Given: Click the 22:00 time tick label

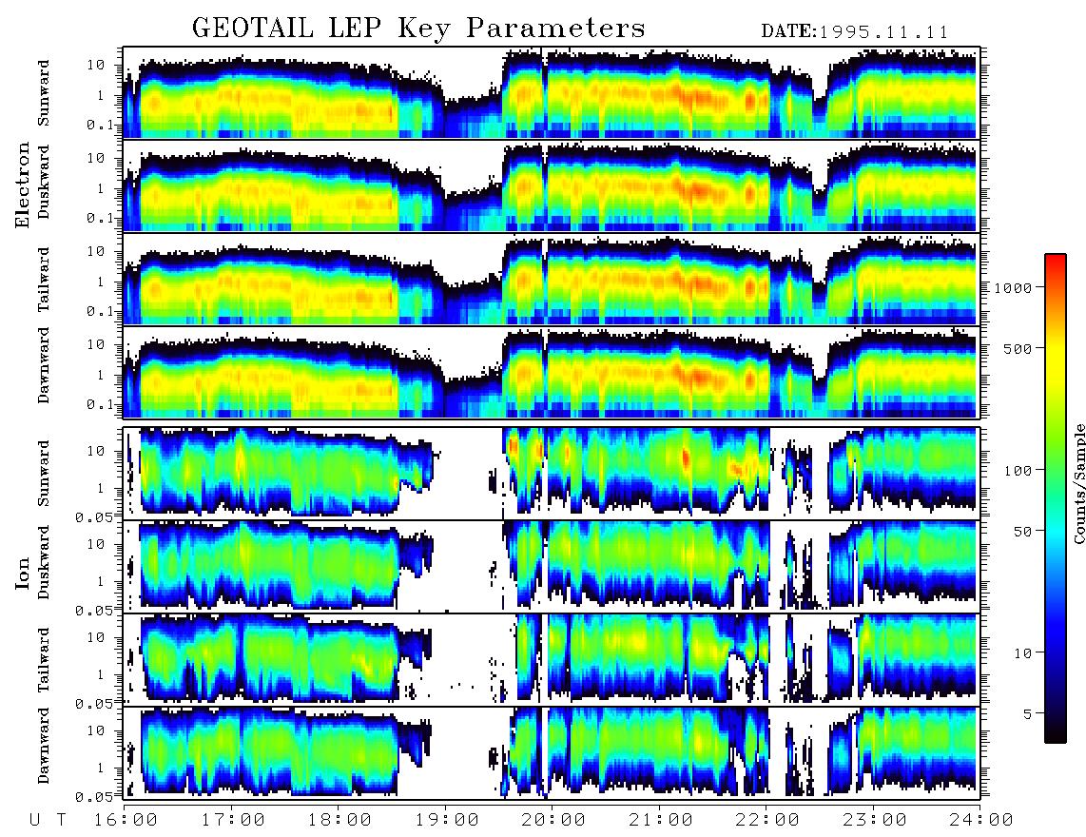Looking at the screenshot, I should click(767, 820).
